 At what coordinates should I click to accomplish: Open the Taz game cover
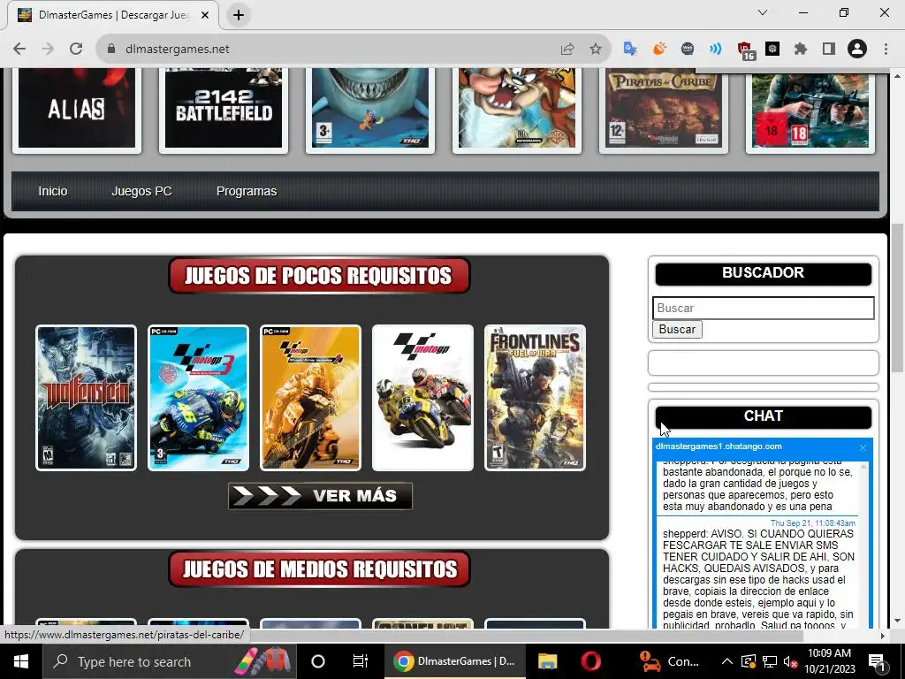pyautogui.click(x=516, y=109)
